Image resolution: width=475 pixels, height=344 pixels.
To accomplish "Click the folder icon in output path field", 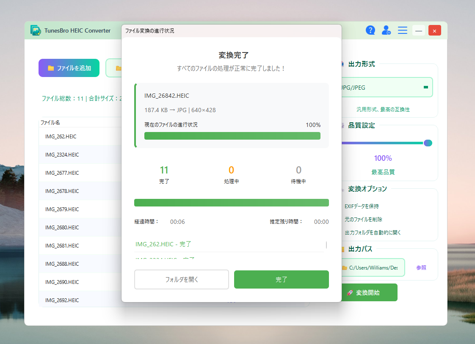I will (345, 267).
